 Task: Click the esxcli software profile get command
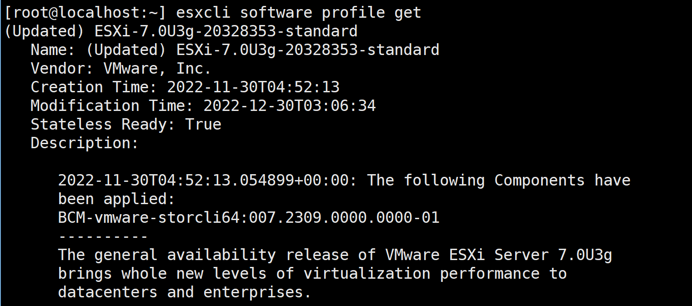(298, 12)
